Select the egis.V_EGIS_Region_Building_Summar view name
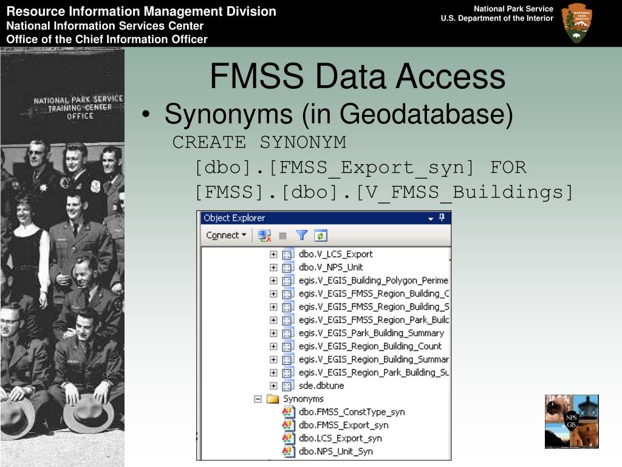Screen dimensions: 622x467 [374, 359]
